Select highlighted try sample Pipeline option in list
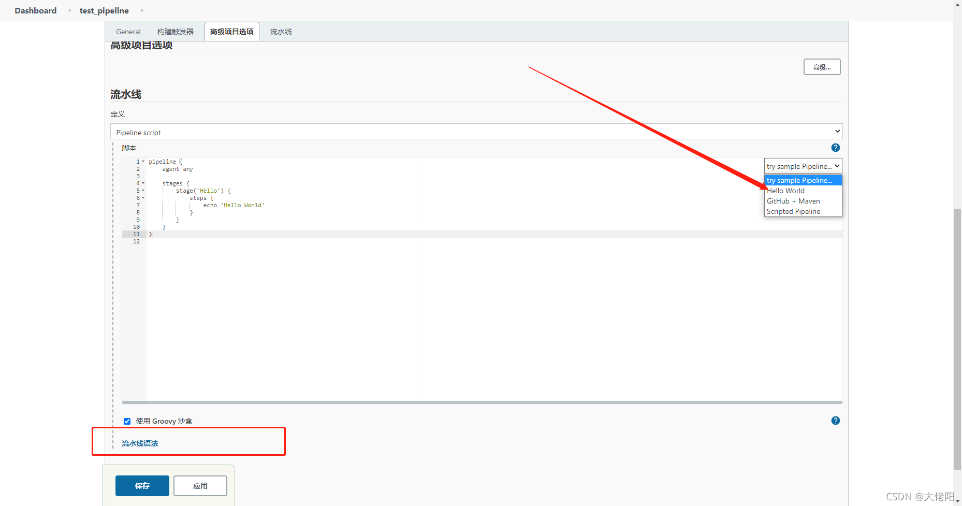Image resolution: width=962 pixels, height=506 pixels. (x=803, y=180)
